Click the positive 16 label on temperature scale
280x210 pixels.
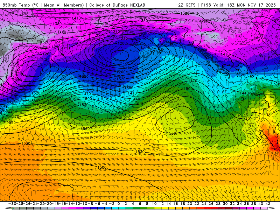click(x=175, y=204)
